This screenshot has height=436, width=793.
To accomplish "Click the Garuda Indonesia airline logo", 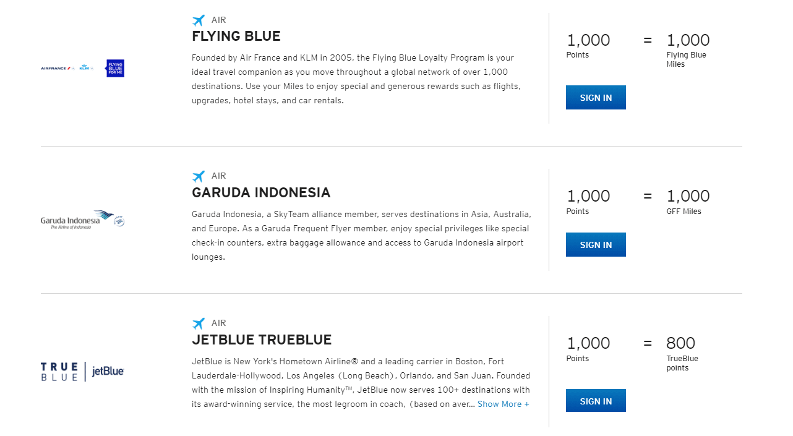I will (82, 220).
